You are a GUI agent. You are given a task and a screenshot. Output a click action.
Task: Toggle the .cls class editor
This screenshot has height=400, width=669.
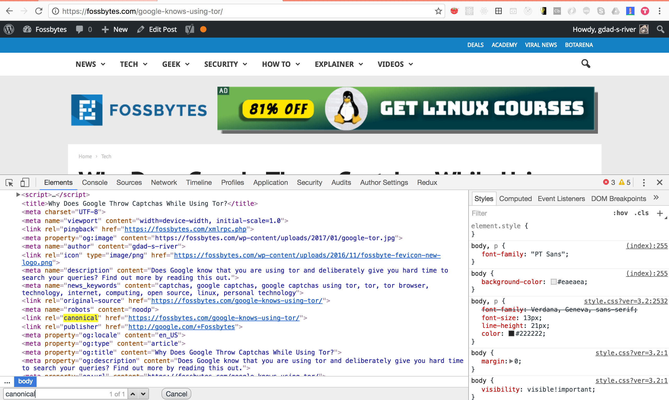point(642,213)
